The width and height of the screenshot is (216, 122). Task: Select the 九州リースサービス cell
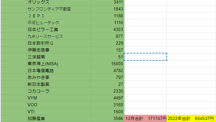[x=59, y=36]
